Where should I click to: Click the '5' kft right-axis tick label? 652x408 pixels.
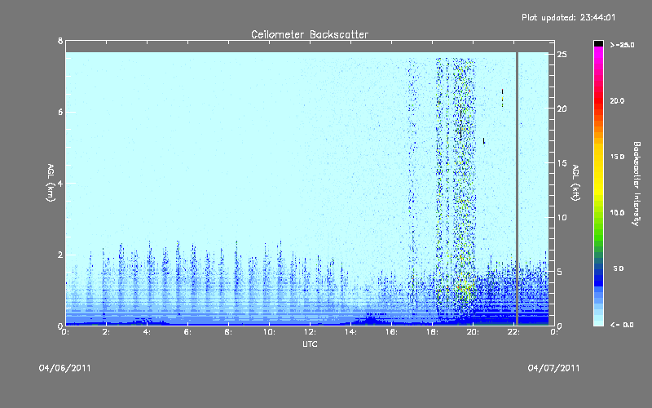[x=560, y=272]
